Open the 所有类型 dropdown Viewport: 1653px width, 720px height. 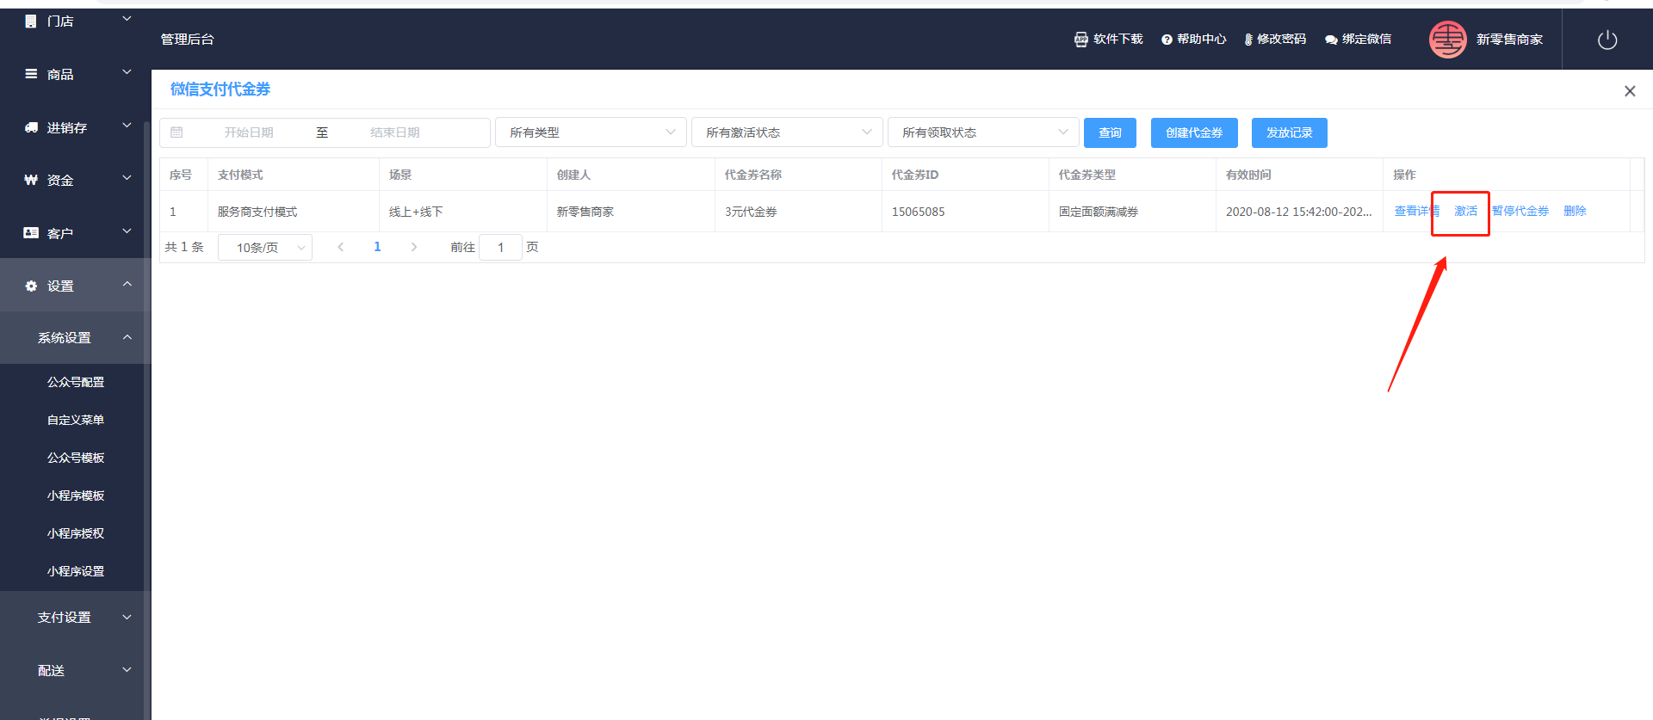591,132
